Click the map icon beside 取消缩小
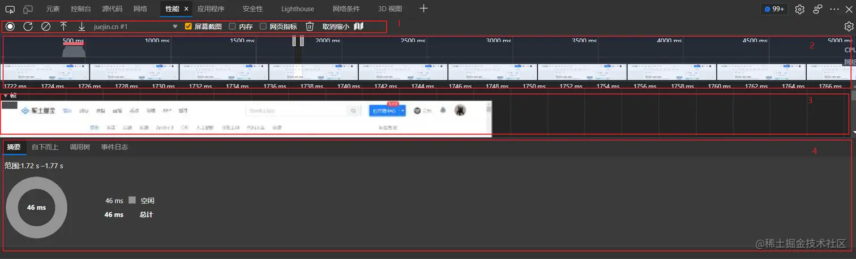The width and height of the screenshot is (856, 259). coord(359,27)
